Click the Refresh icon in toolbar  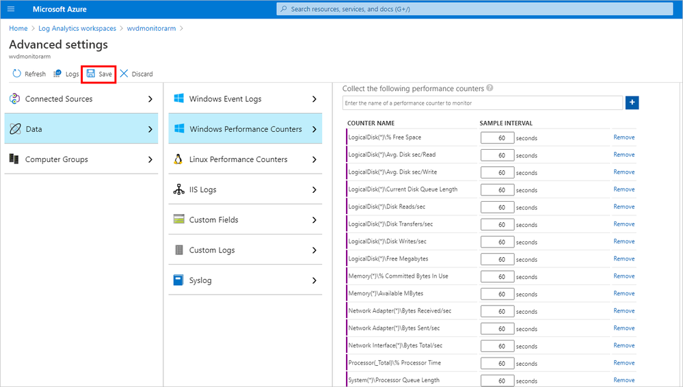[16, 74]
